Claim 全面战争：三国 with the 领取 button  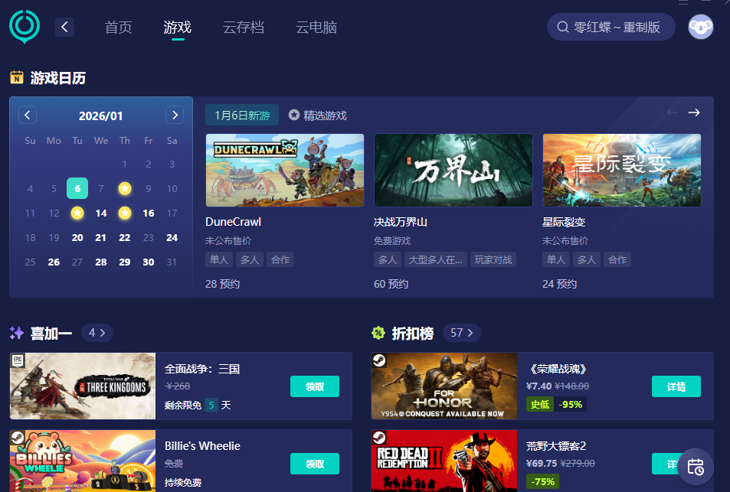314,386
